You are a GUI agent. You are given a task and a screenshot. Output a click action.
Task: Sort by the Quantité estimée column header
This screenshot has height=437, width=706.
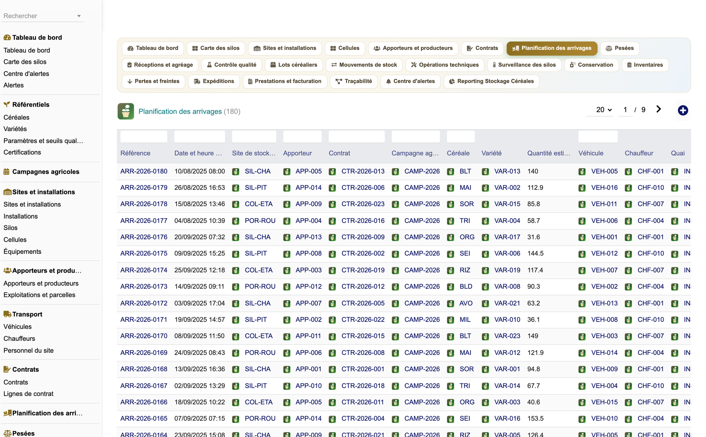(549, 153)
